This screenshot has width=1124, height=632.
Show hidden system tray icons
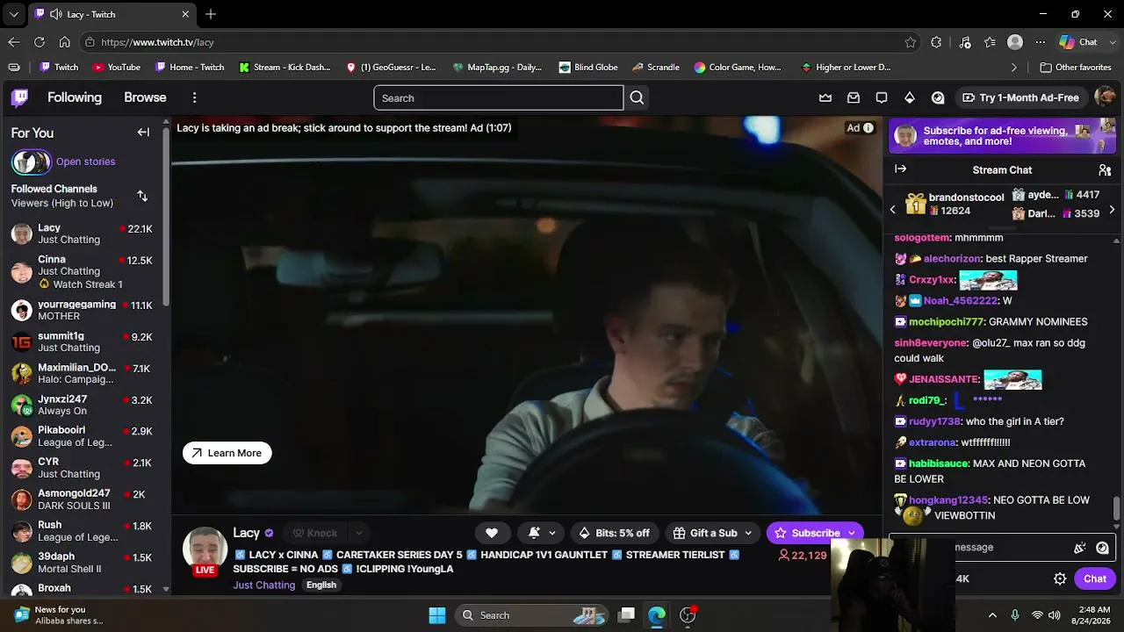992,615
